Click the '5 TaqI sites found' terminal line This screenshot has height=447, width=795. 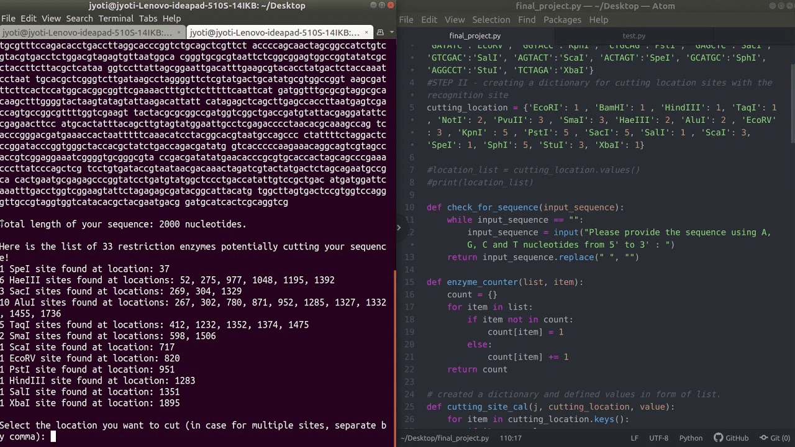pyautogui.click(x=154, y=325)
